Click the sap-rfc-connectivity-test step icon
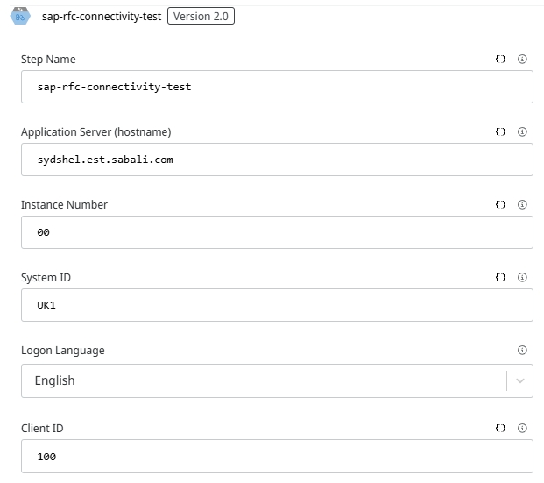 (20, 16)
